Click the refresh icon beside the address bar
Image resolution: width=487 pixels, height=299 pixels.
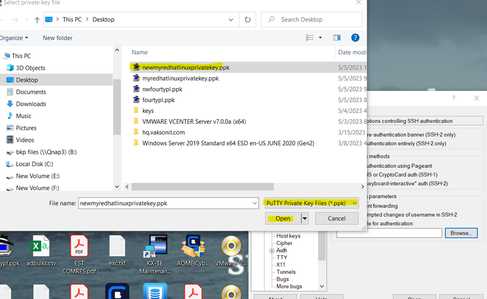(247, 19)
